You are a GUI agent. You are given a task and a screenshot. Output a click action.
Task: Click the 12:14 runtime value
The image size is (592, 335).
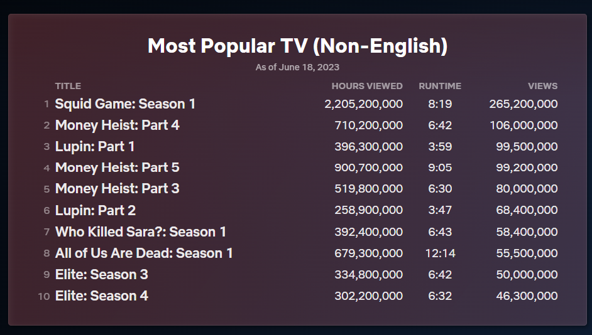coord(440,253)
